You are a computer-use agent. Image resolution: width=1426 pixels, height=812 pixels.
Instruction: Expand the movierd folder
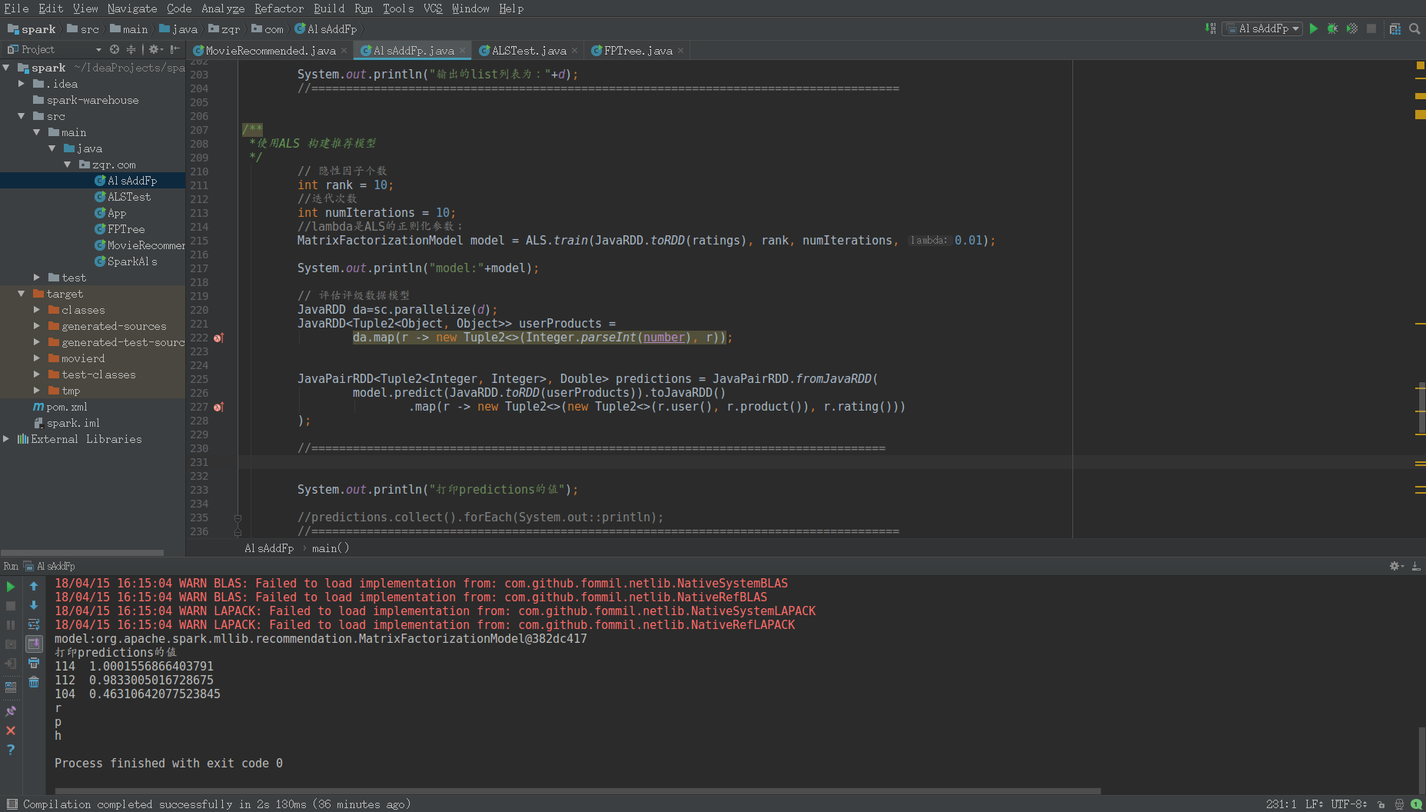coord(37,358)
